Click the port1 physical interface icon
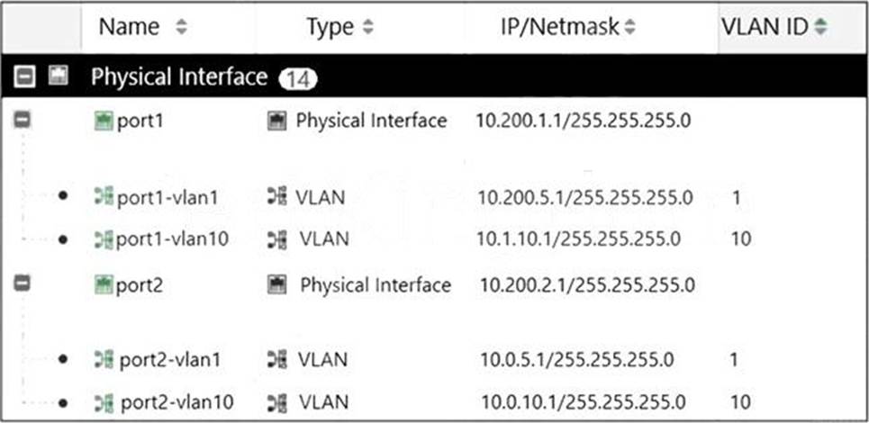 click(x=104, y=121)
